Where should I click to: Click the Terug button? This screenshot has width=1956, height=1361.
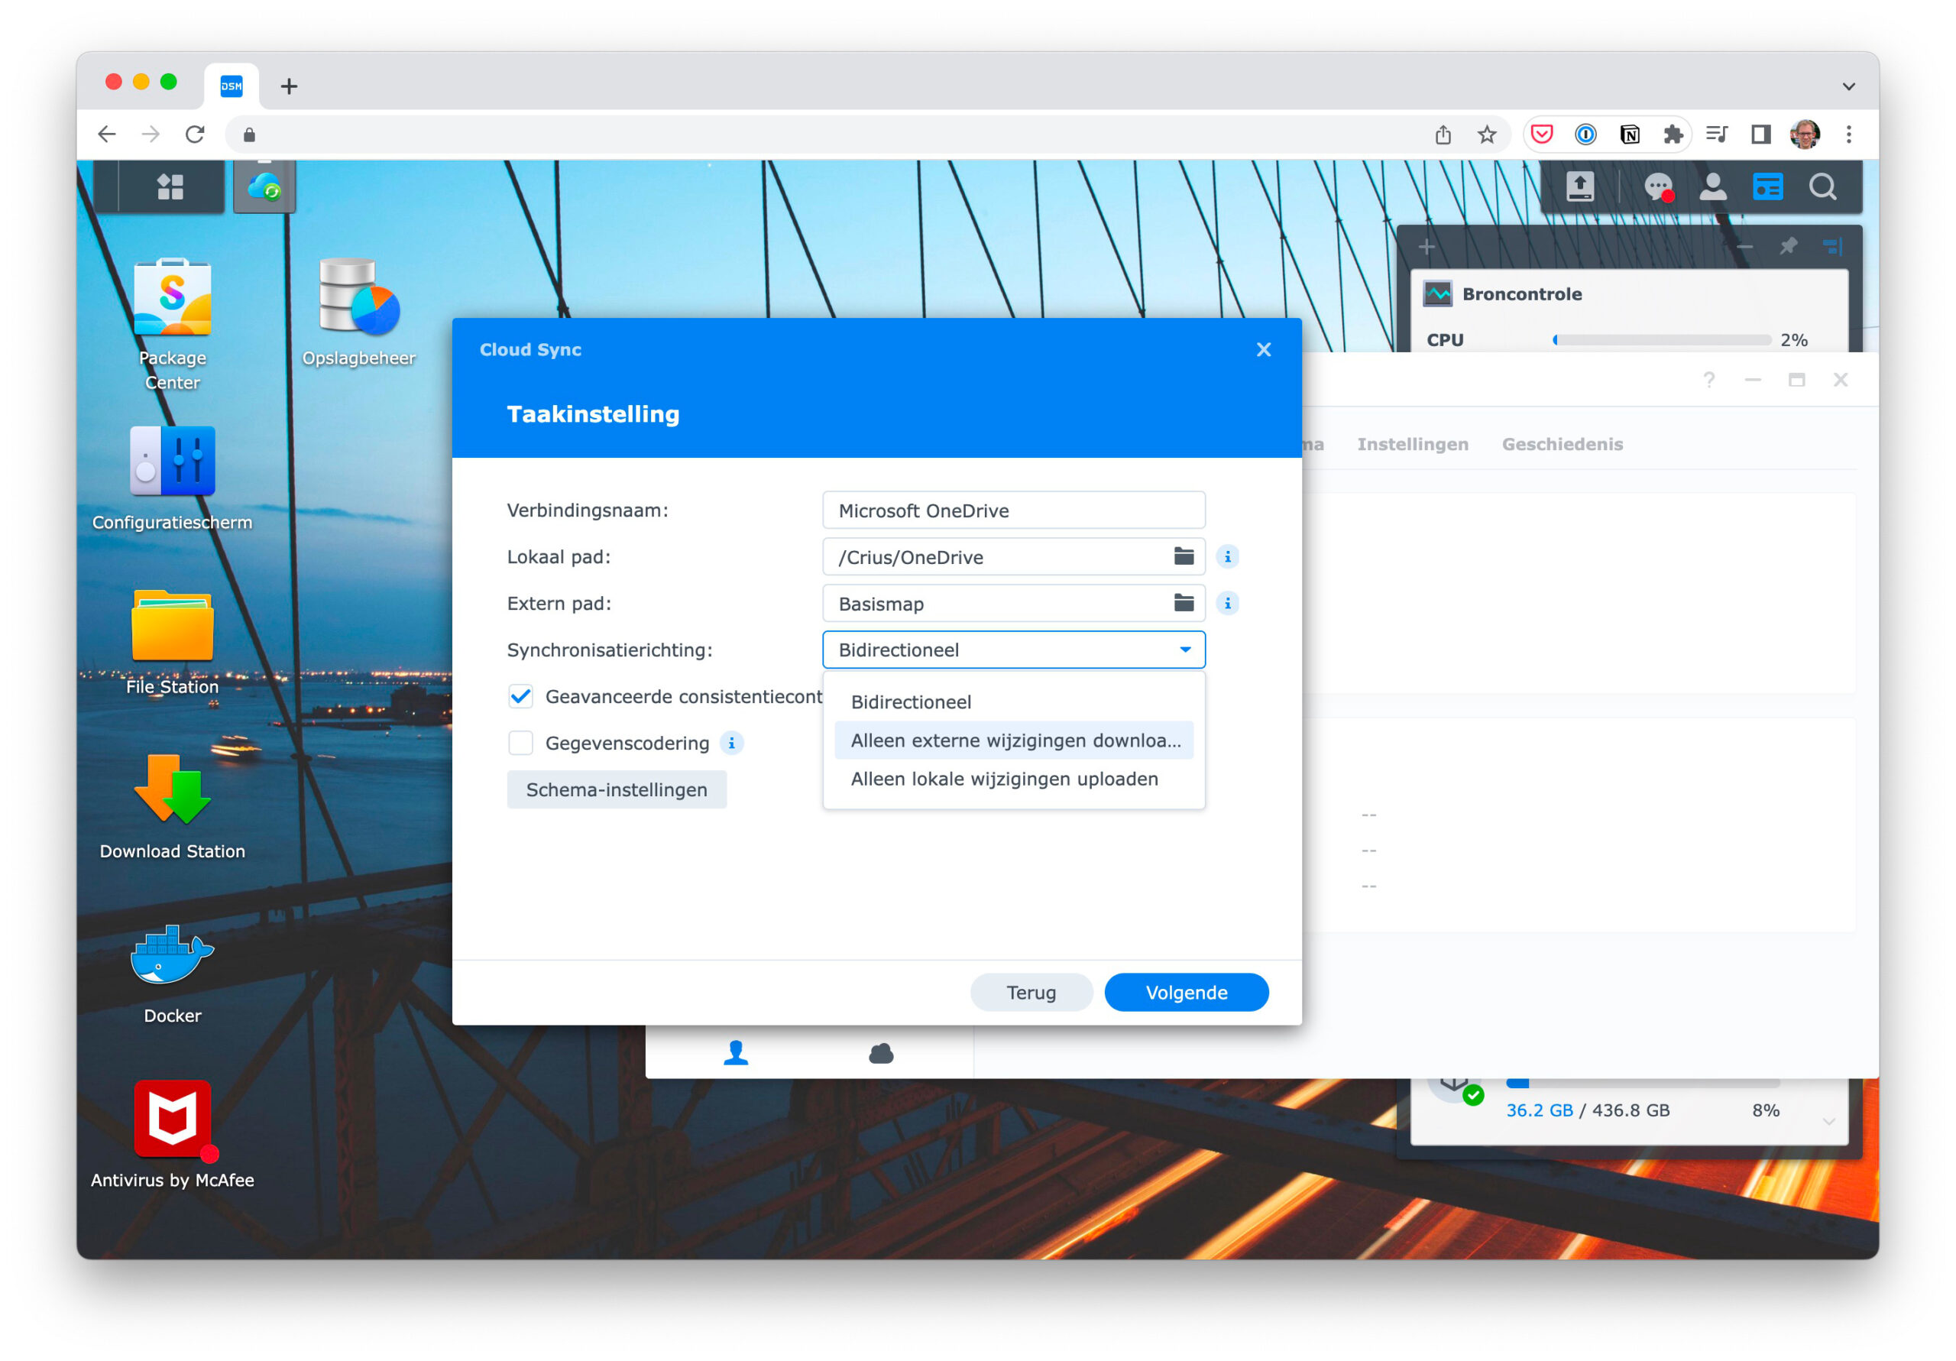[1031, 992]
